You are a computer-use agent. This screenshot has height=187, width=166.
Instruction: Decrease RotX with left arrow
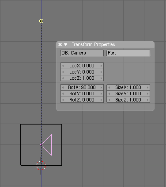coord(63,87)
